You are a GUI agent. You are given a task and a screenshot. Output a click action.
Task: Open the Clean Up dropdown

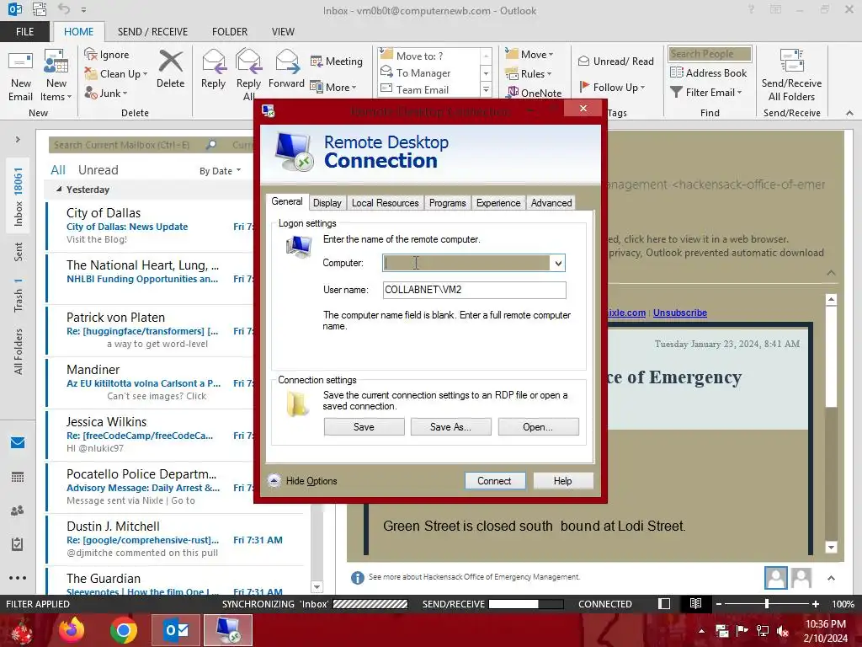tap(116, 74)
